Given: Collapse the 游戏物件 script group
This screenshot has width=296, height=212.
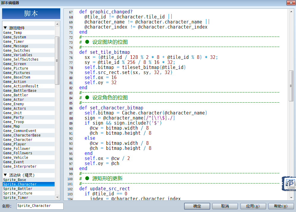Looking at the screenshot, I should [x=5, y=28].
